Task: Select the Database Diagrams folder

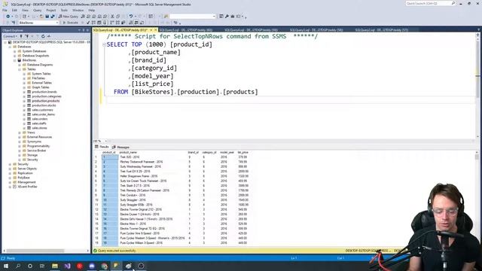Action: (40, 65)
